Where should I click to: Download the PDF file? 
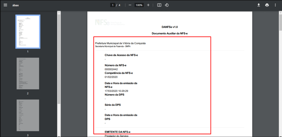pos(259,5)
